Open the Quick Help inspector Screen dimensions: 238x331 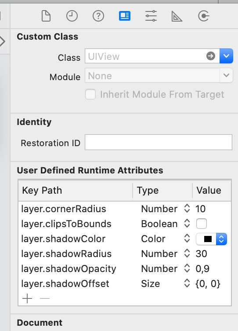click(98, 16)
